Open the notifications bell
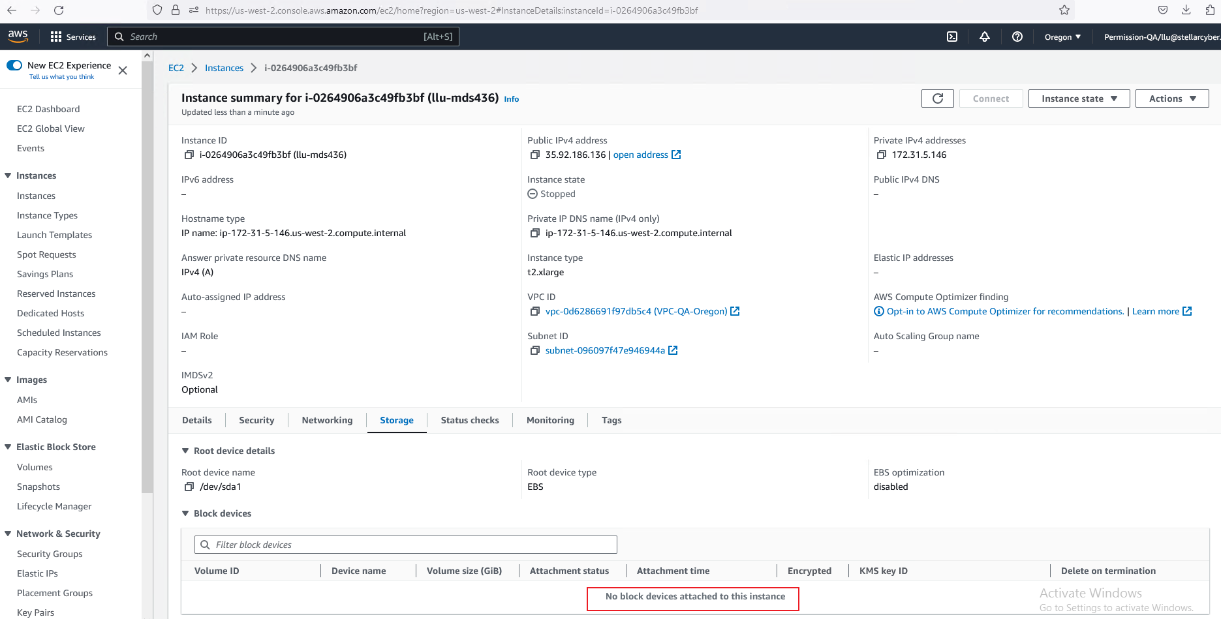This screenshot has width=1221, height=619. click(984, 37)
